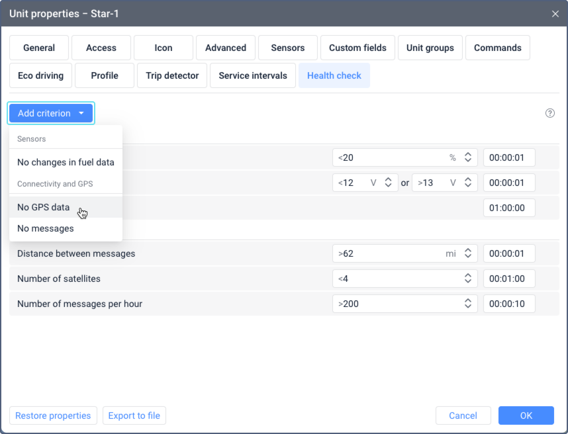
Task: Click the 01:00:00 time input field
Action: pos(508,208)
